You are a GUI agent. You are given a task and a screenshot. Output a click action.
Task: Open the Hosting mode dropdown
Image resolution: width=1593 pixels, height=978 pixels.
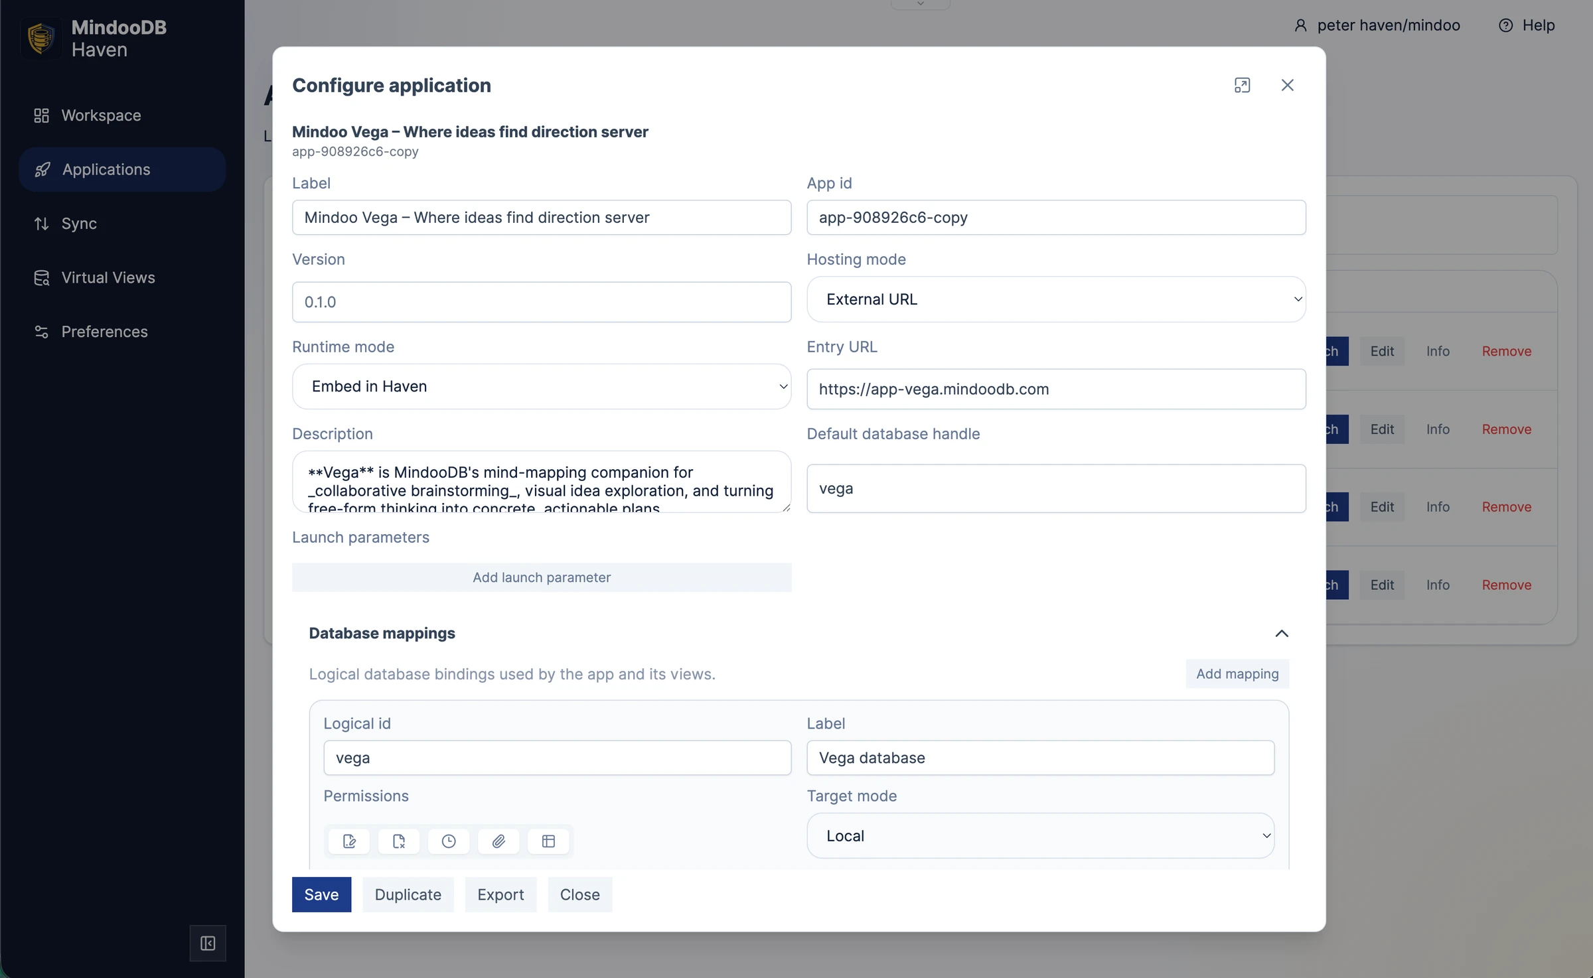[1056, 299]
